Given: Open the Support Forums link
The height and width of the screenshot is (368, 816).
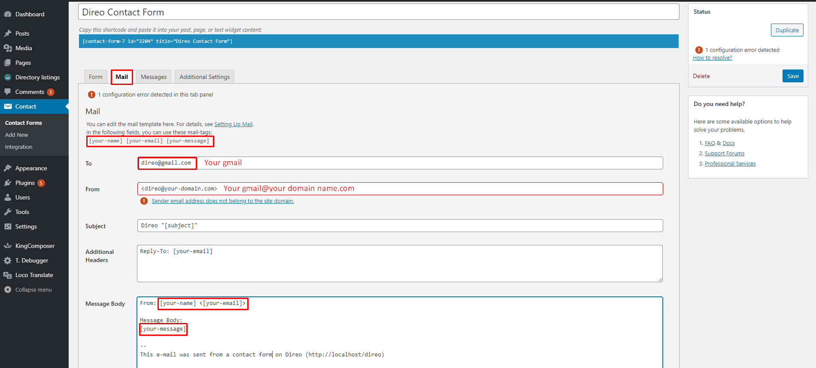Looking at the screenshot, I should click(x=725, y=154).
